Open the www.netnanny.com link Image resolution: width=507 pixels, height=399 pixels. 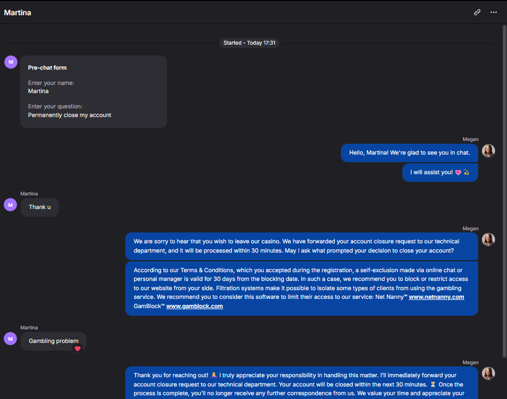(436, 297)
